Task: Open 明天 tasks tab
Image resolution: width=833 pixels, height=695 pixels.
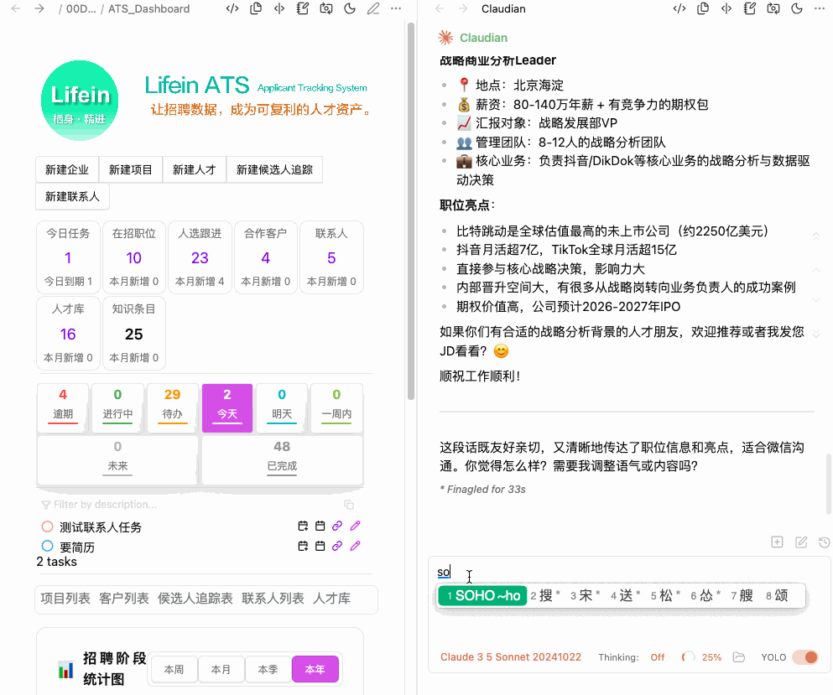Action: point(282,407)
